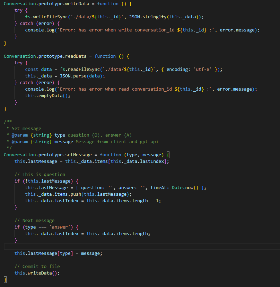Place cursor on fs.writeFileSync call

coord(46,17)
